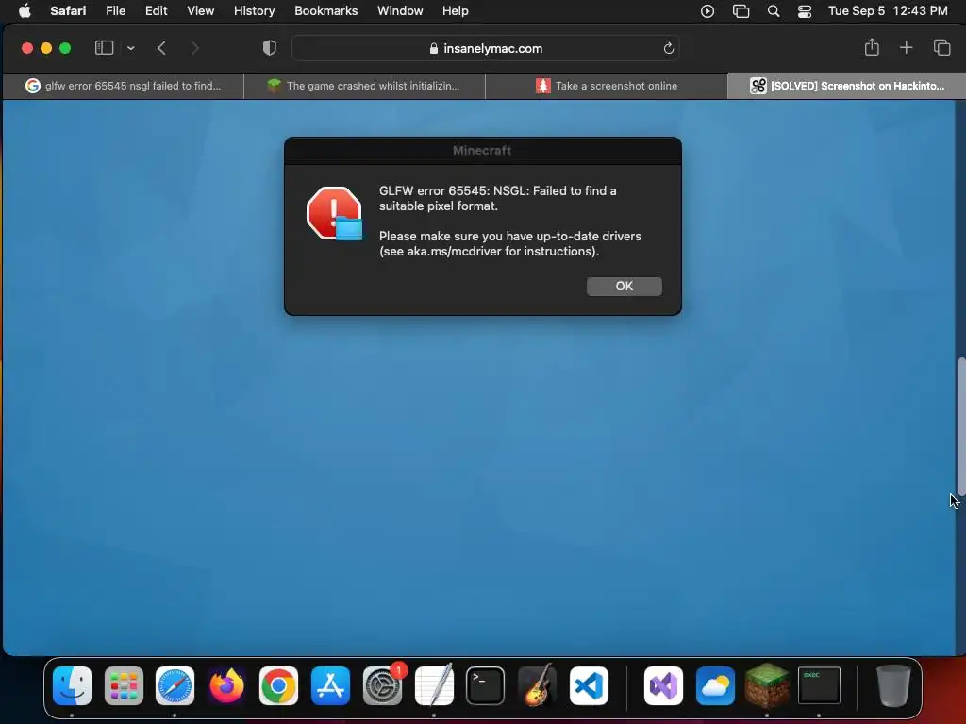966x724 pixels.
Task: Toggle the Safari sidebar
Action: point(104,47)
